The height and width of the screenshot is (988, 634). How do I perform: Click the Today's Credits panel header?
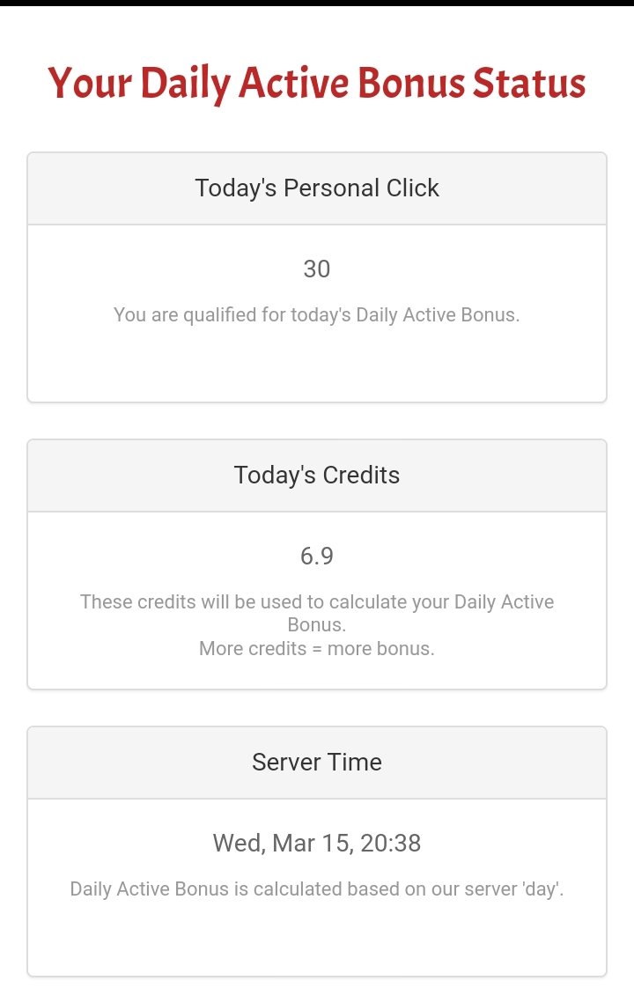pos(316,476)
